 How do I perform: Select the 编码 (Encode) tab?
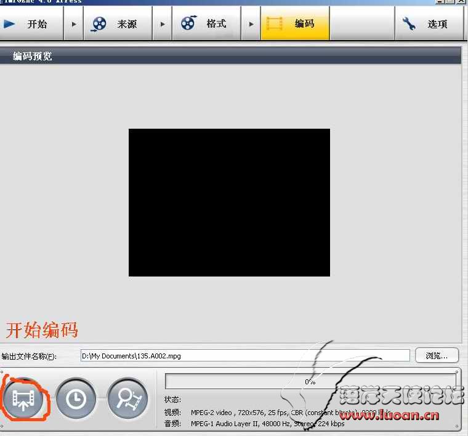pos(295,23)
